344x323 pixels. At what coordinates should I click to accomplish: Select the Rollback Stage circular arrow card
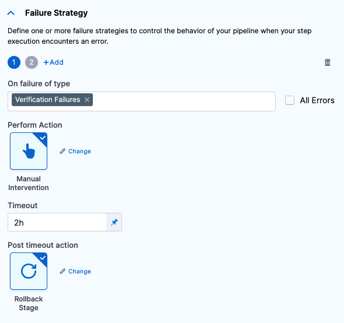pos(29,271)
